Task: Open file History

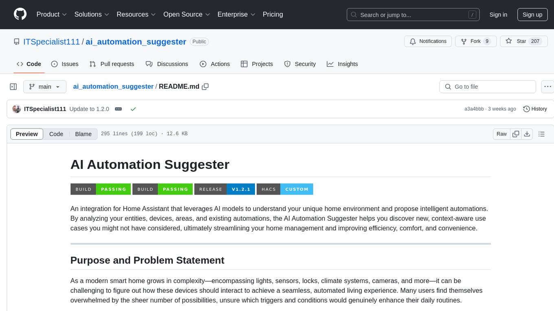Action: [535, 109]
